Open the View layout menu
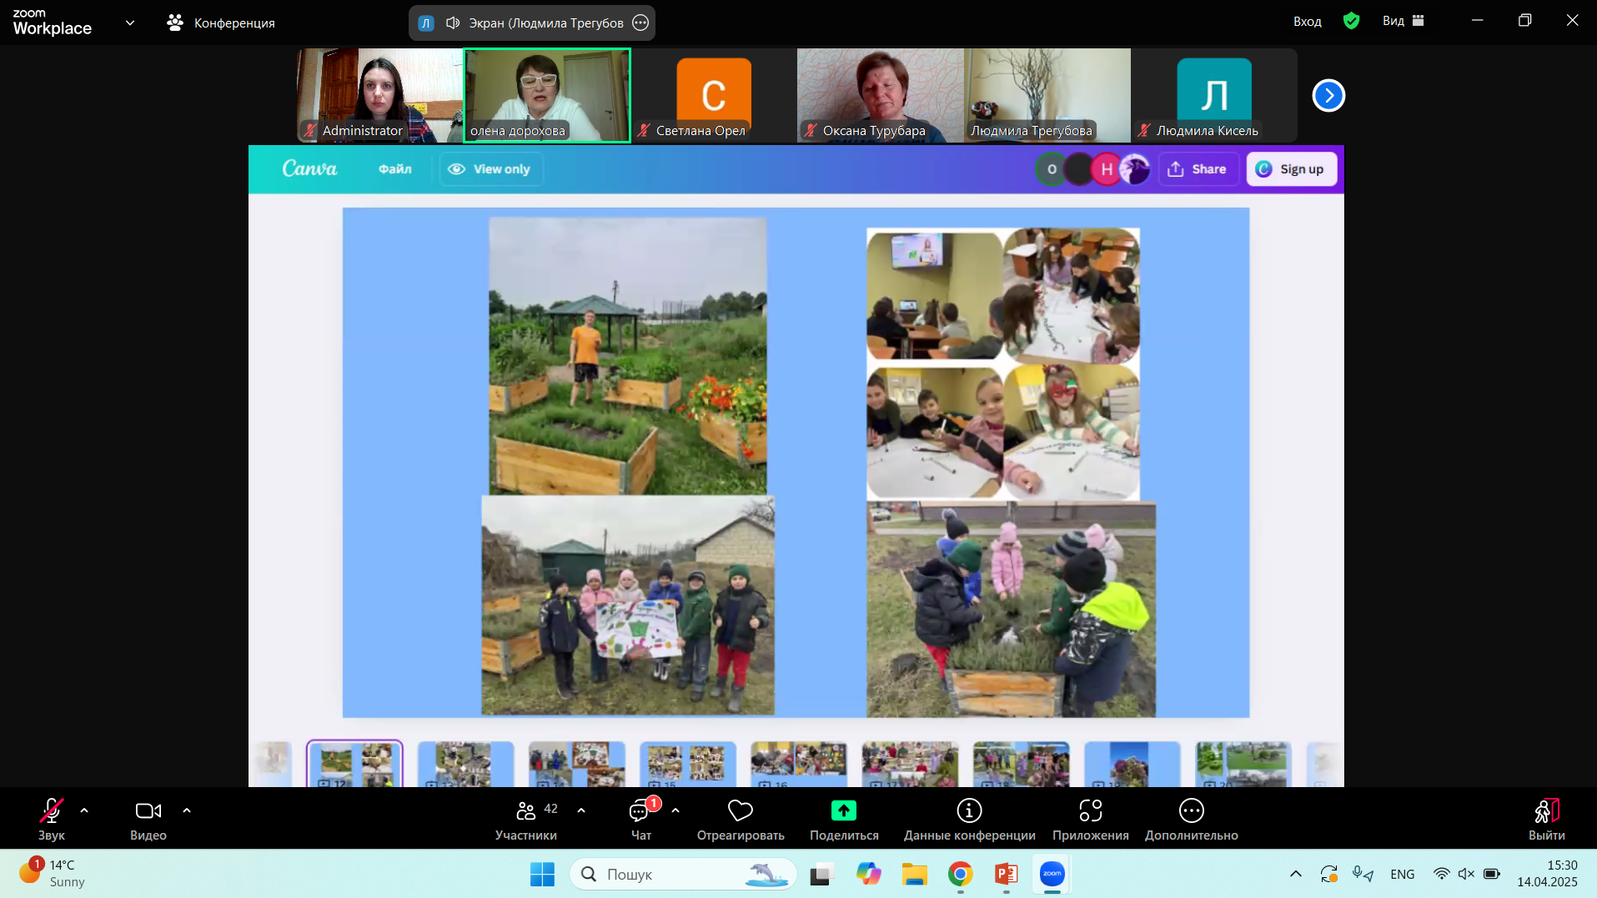This screenshot has height=898, width=1597. (x=1403, y=22)
